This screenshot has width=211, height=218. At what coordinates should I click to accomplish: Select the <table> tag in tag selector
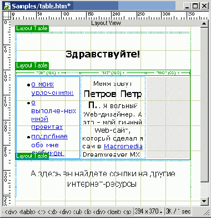pyautogui.click(x=27, y=212)
